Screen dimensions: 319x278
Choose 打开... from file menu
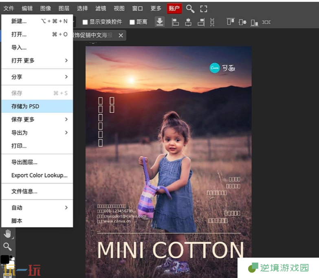tap(37, 34)
